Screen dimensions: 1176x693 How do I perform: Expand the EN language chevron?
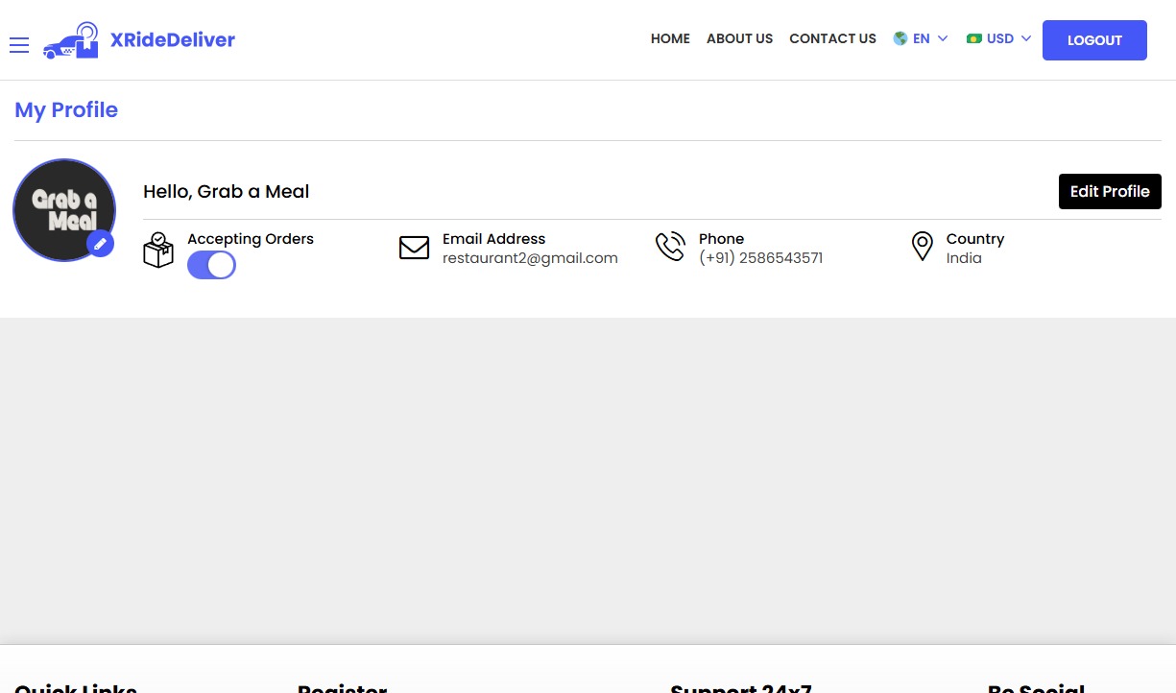[x=943, y=39]
